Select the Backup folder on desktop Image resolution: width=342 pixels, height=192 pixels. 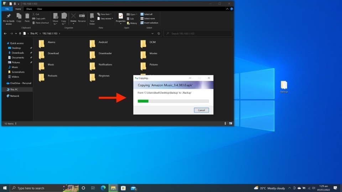coord(284,87)
